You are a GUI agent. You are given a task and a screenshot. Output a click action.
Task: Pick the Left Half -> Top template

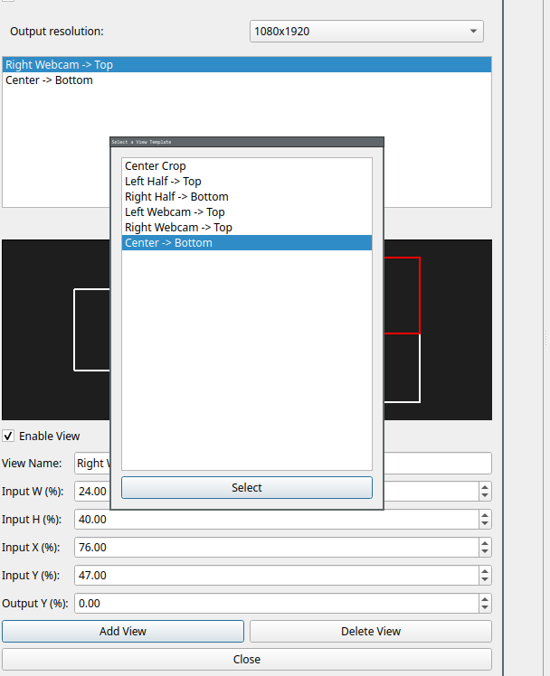point(163,182)
